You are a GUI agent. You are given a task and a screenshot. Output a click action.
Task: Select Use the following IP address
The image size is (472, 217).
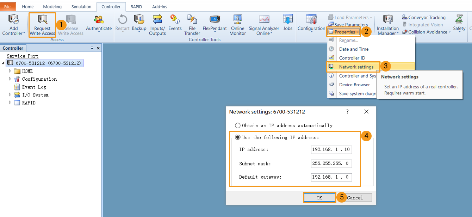point(238,137)
